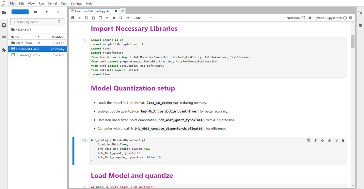This screenshot has height=189, width=364.
Task: Open the Running Terminals and Kernels panel
Action: tap(4, 25)
